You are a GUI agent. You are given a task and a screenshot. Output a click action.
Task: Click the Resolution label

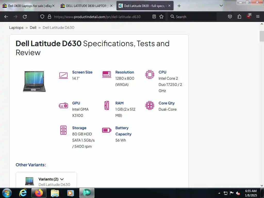125,72
